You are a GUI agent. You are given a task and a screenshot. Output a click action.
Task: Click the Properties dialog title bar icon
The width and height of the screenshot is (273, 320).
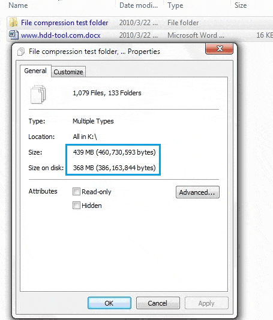21,52
